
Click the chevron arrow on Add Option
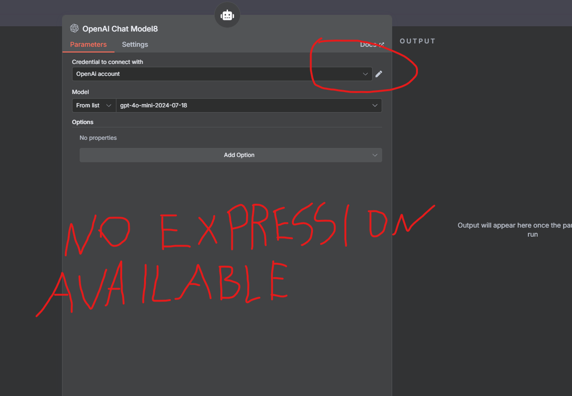tap(374, 155)
